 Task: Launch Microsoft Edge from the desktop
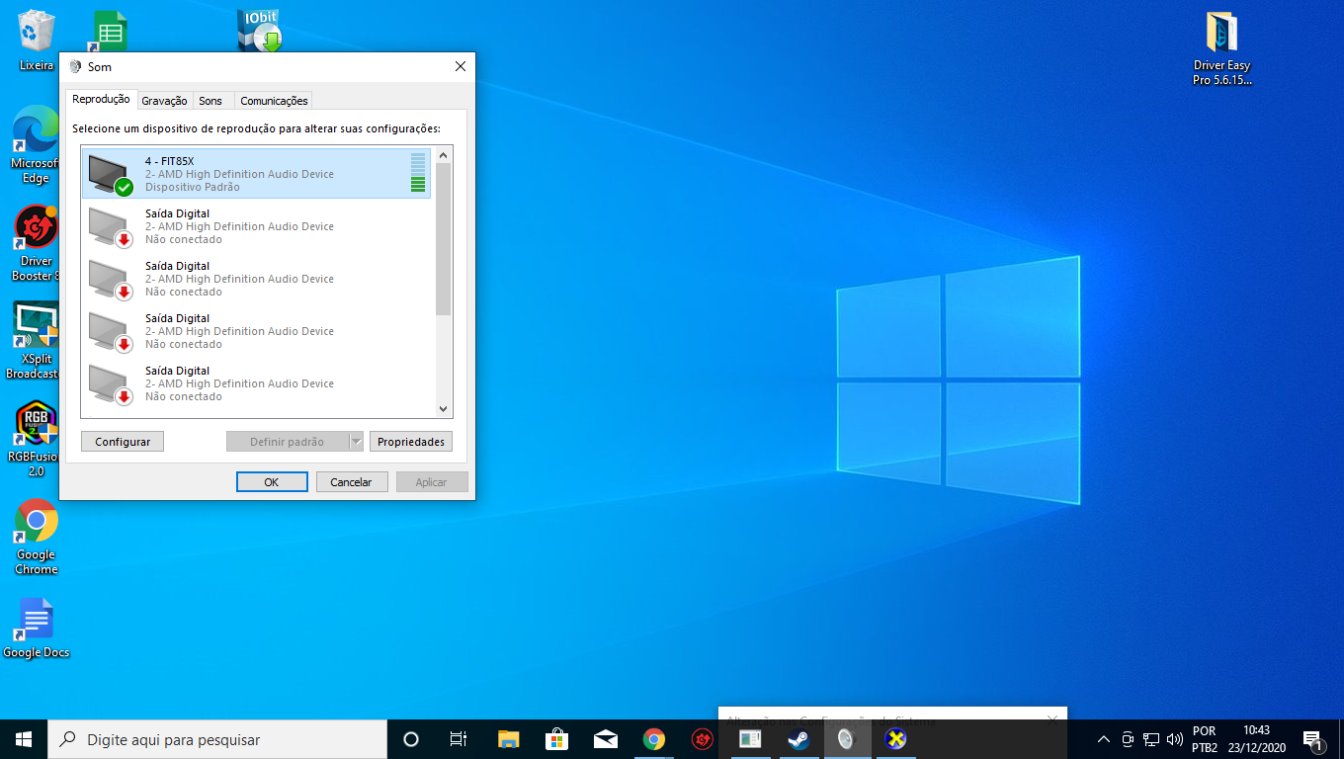pyautogui.click(x=36, y=144)
